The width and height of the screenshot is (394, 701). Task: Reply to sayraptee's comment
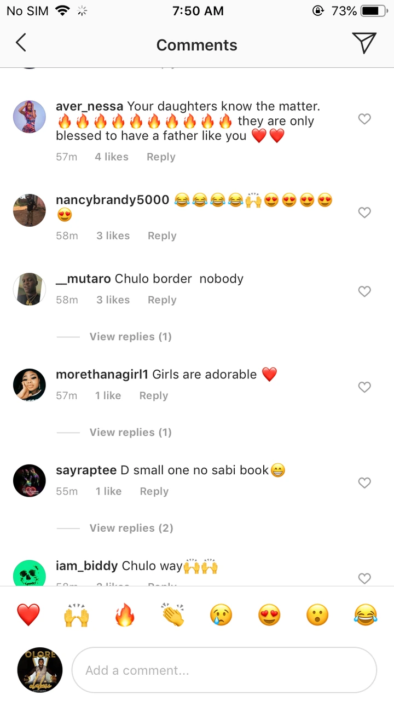(x=154, y=492)
